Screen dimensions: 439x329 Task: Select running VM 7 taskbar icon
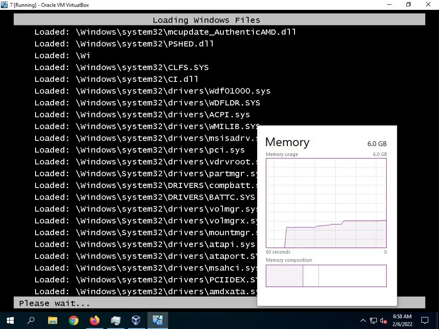tap(158, 320)
